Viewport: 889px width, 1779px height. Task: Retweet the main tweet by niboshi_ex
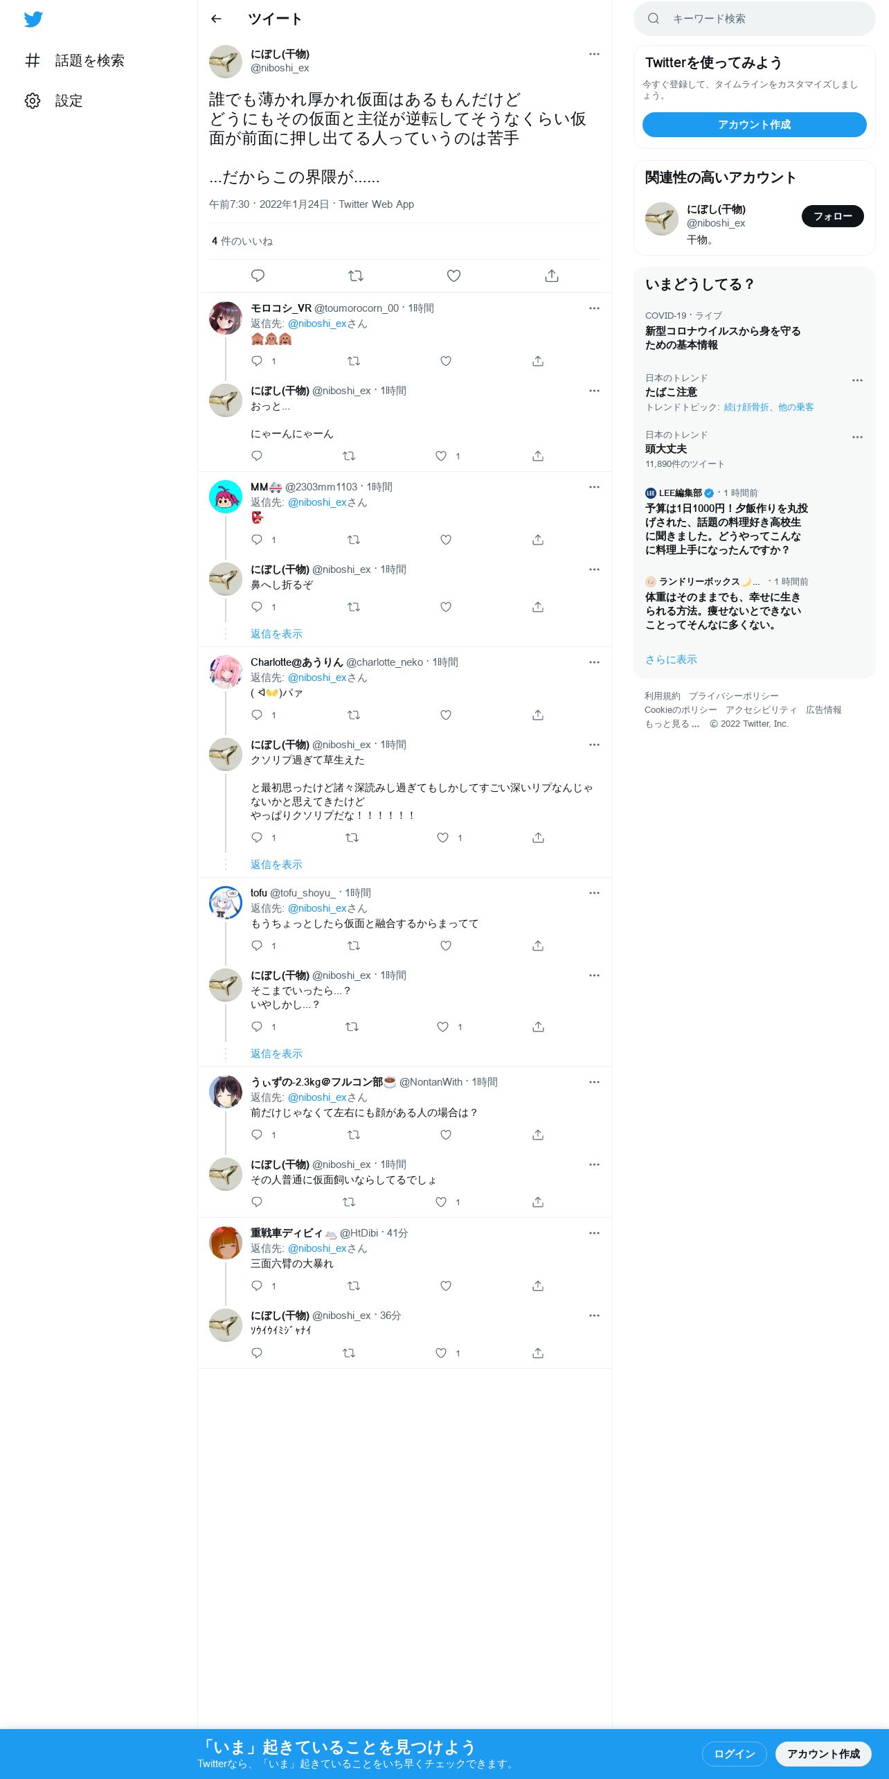(356, 276)
